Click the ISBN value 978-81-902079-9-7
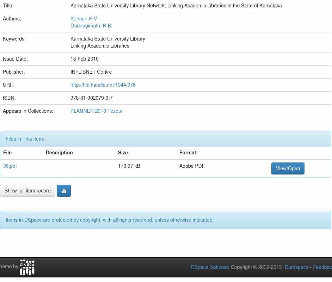This screenshot has height=282, width=332. coord(92,98)
